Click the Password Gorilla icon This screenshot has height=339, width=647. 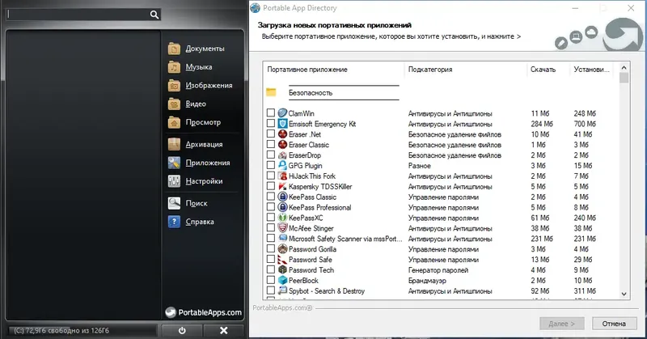282,249
